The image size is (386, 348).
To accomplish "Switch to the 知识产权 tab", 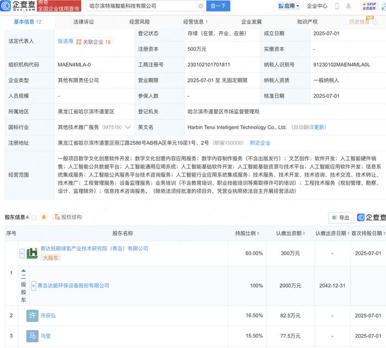I will [307, 22].
